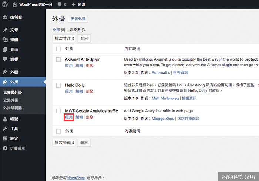Click the 控制台 dashboard icon

5,17
